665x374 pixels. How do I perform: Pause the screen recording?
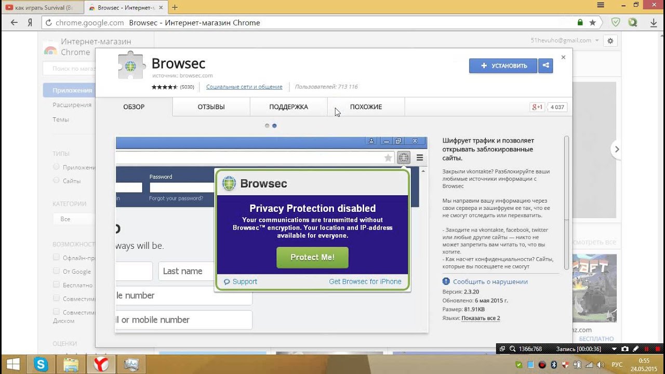(647, 349)
